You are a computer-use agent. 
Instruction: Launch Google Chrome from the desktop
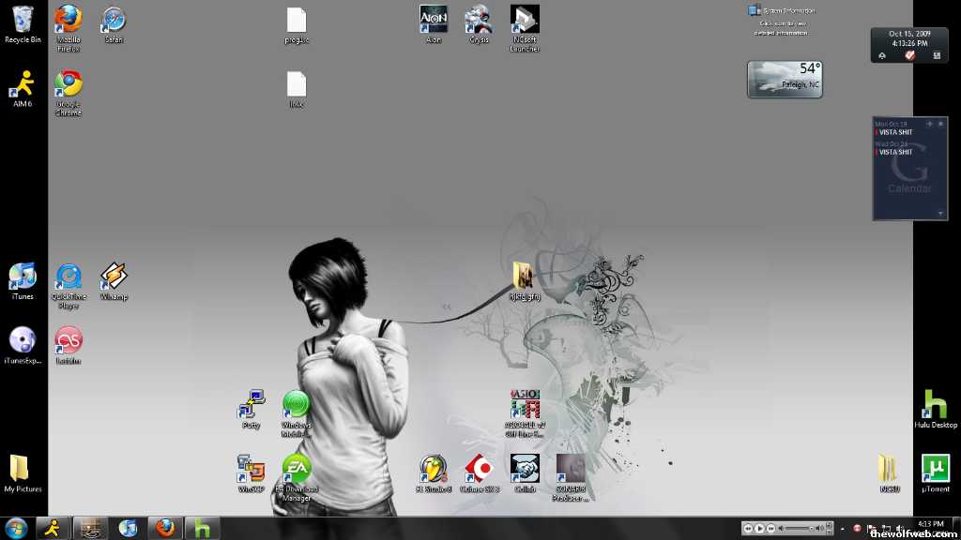(69, 84)
